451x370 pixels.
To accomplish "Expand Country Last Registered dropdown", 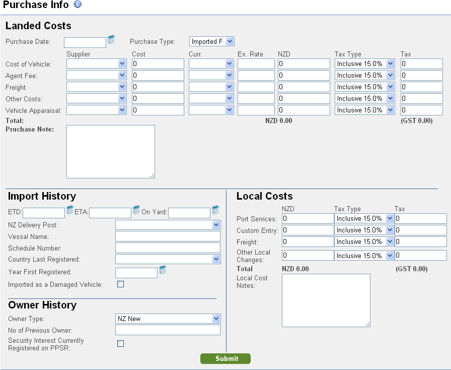I will pos(168,259).
